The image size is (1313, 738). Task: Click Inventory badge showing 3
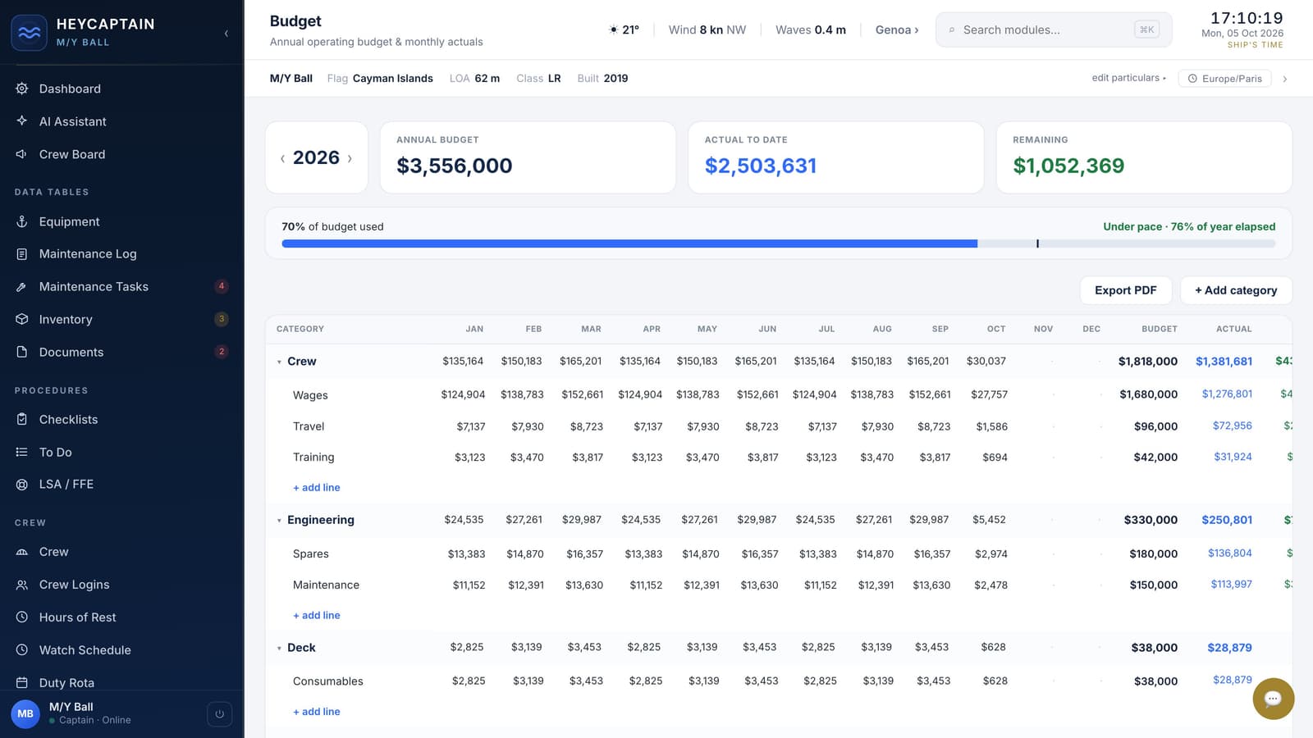click(222, 319)
